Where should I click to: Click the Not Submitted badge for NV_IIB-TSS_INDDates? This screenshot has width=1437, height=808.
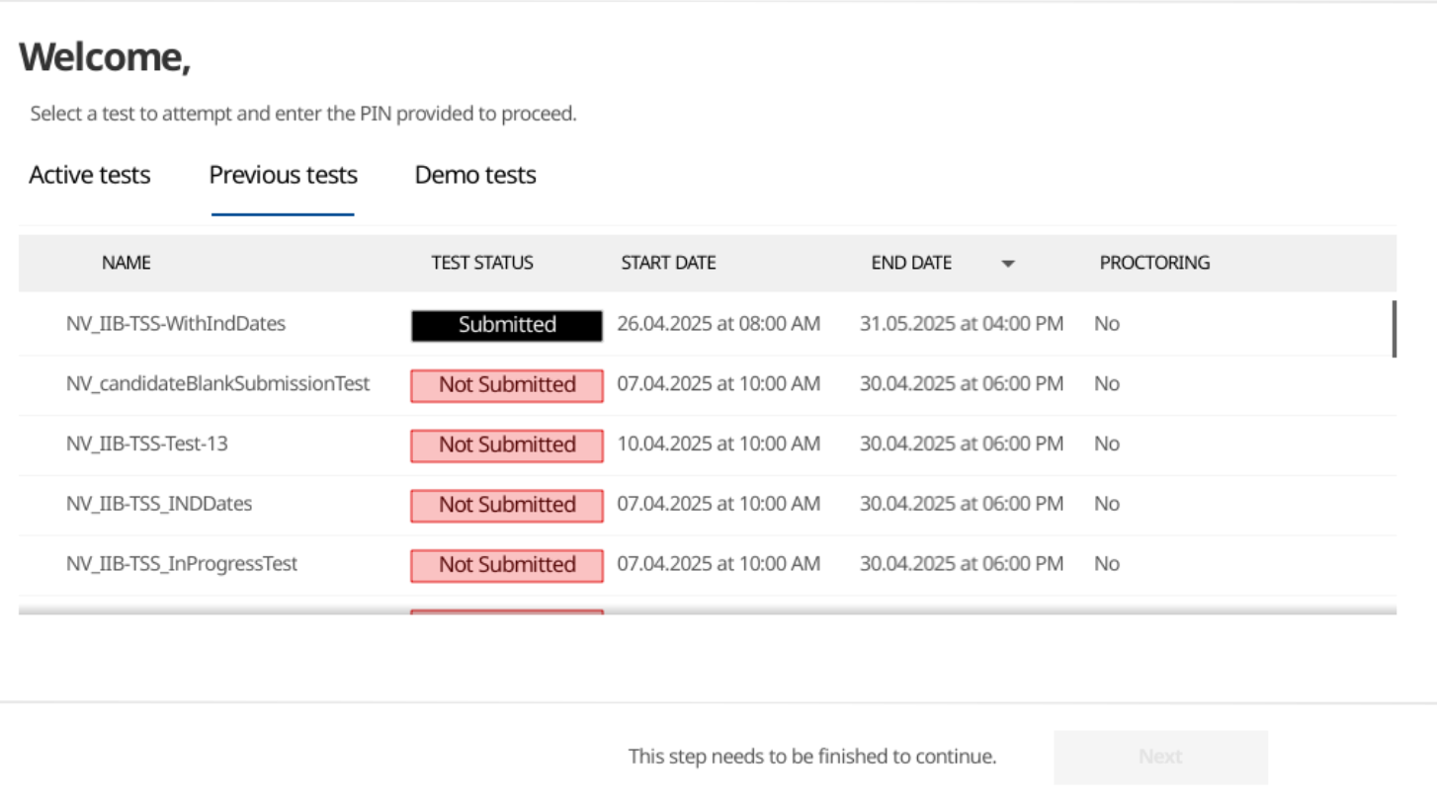pos(506,505)
